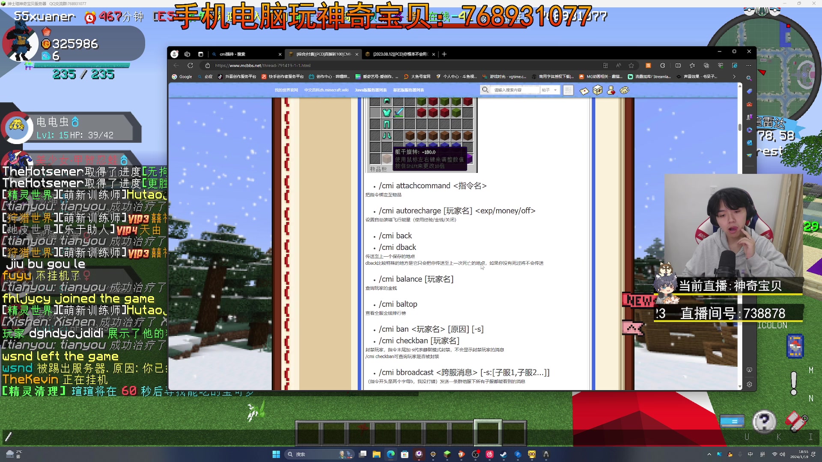This screenshot has height=462, width=822.
Task: Open 中文百科zh.minecraft.wiki nav link
Action: (326, 90)
